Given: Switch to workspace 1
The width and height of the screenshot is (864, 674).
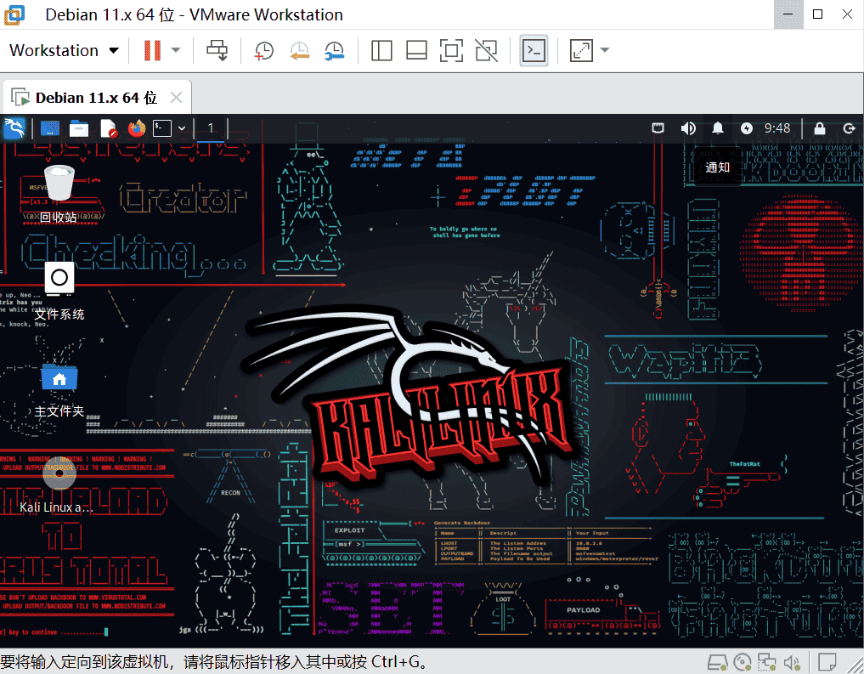Looking at the screenshot, I should [x=210, y=128].
